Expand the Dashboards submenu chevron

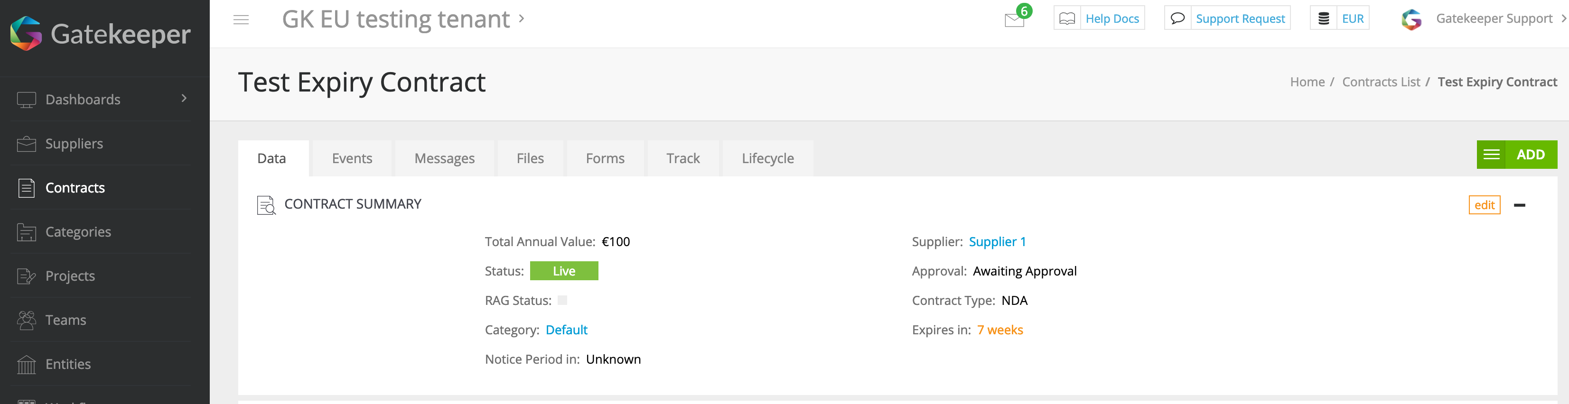click(184, 99)
